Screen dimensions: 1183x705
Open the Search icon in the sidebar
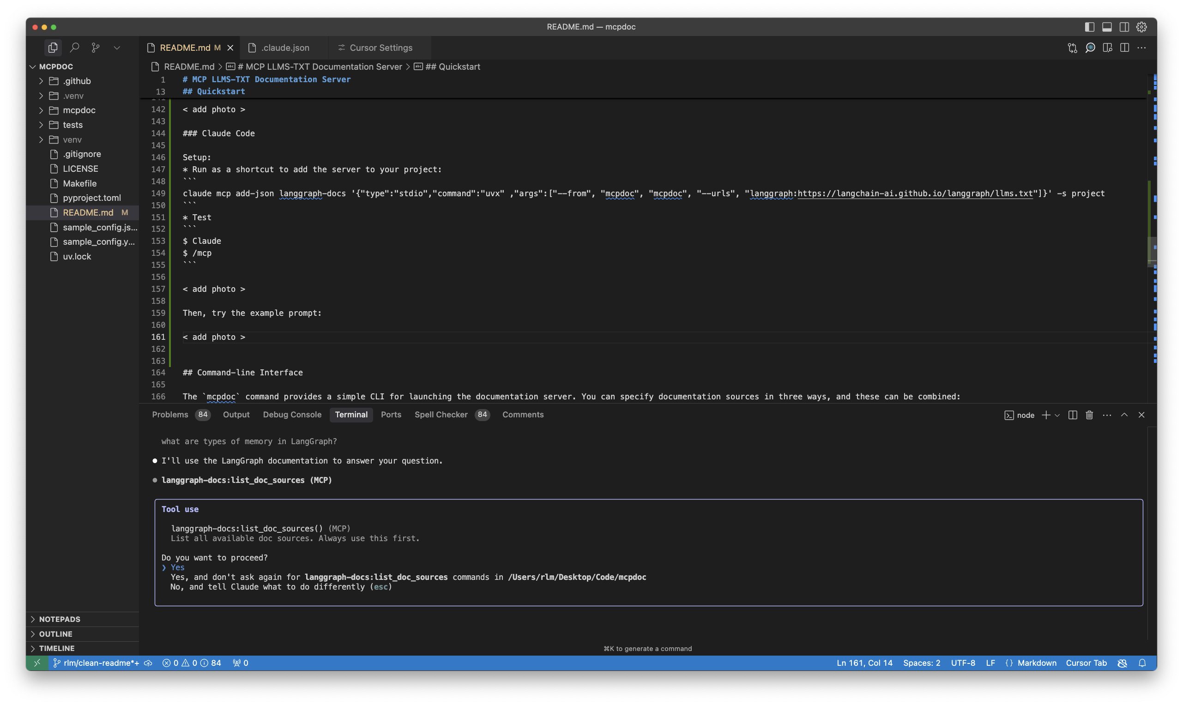pyautogui.click(x=74, y=48)
